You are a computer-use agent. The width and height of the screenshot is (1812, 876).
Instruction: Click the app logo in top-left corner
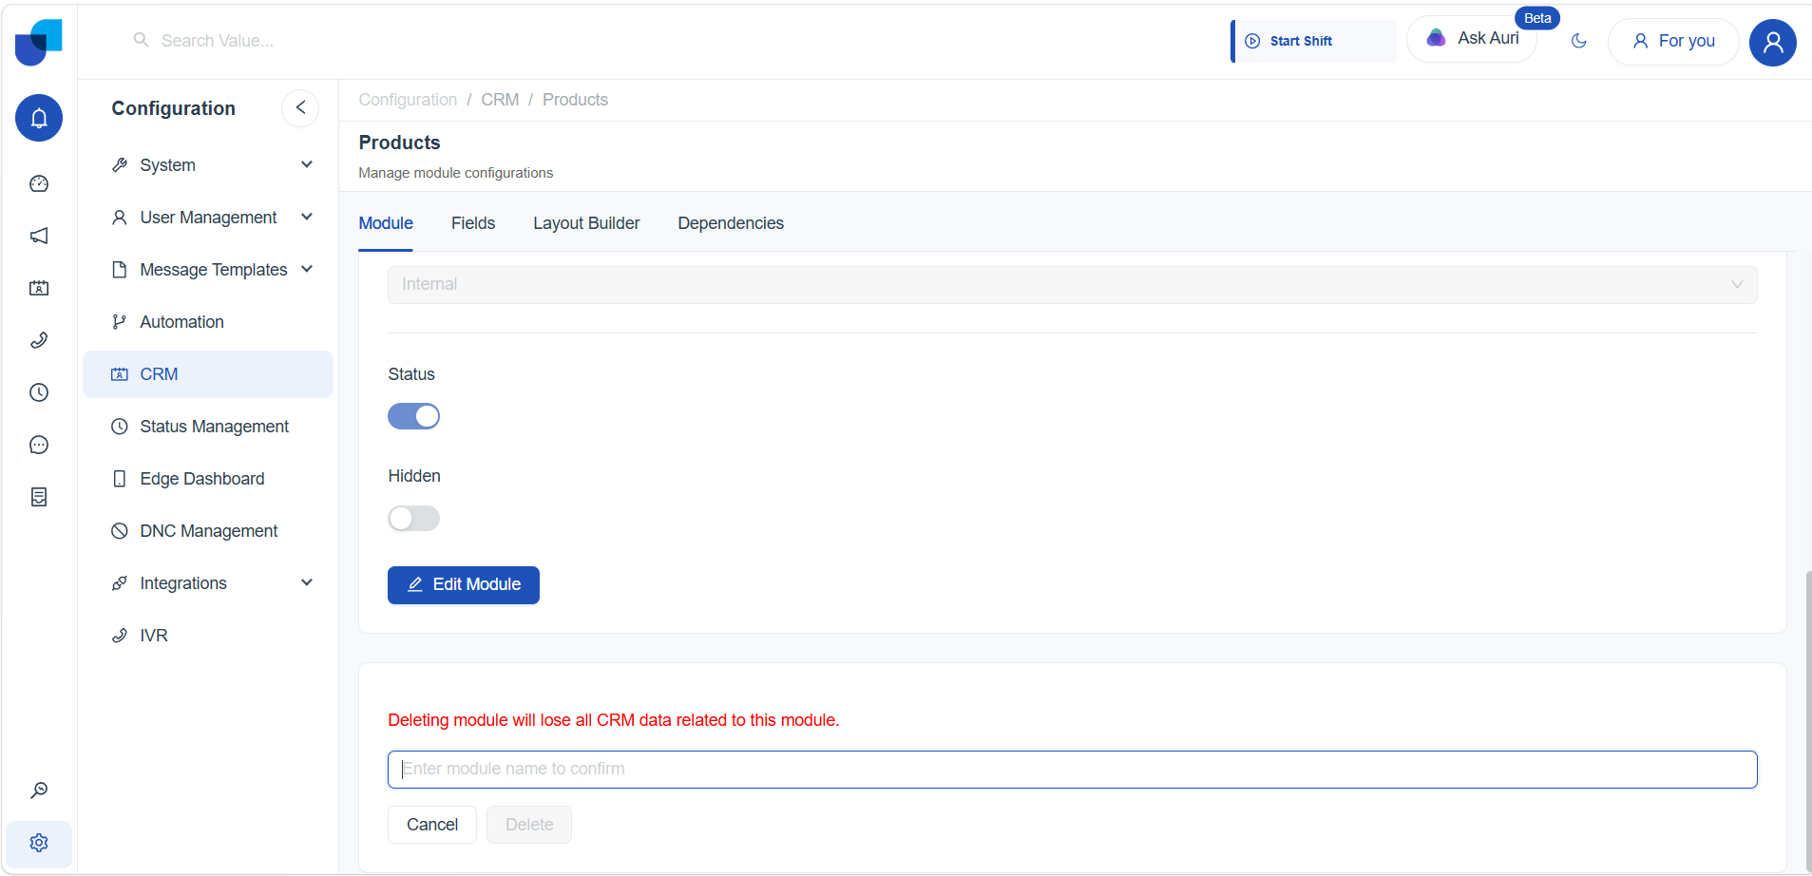tap(39, 42)
